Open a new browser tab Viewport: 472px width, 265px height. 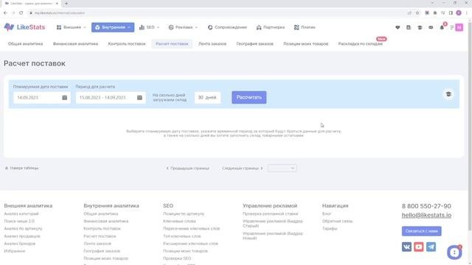(x=66, y=3)
